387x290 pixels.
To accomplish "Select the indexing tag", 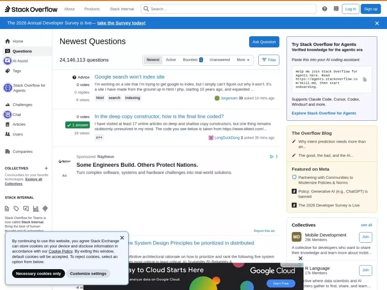I will (133, 98).
